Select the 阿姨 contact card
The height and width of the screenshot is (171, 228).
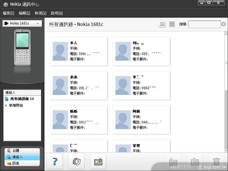pyautogui.click(x=141, y=120)
